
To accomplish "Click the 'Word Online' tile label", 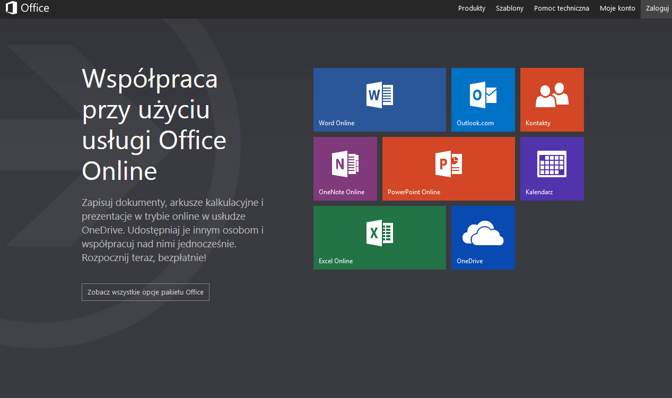I will [x=336, y=123].
